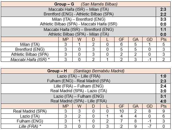
Task: Select Athletic Bilbao - Maccabi Haifa fixture
Action: (x=78, y=24)
